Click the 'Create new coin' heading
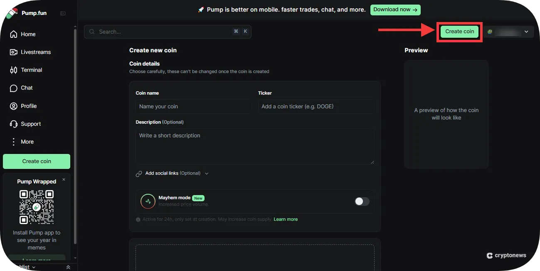 153,50
